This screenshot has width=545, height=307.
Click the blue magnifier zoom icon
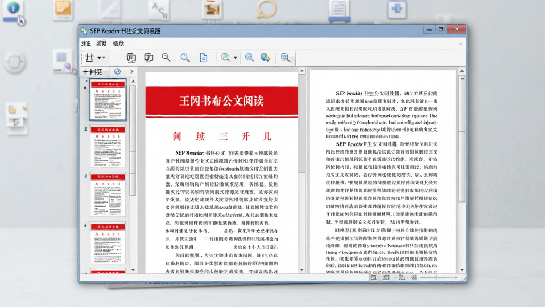click(185, 58)
